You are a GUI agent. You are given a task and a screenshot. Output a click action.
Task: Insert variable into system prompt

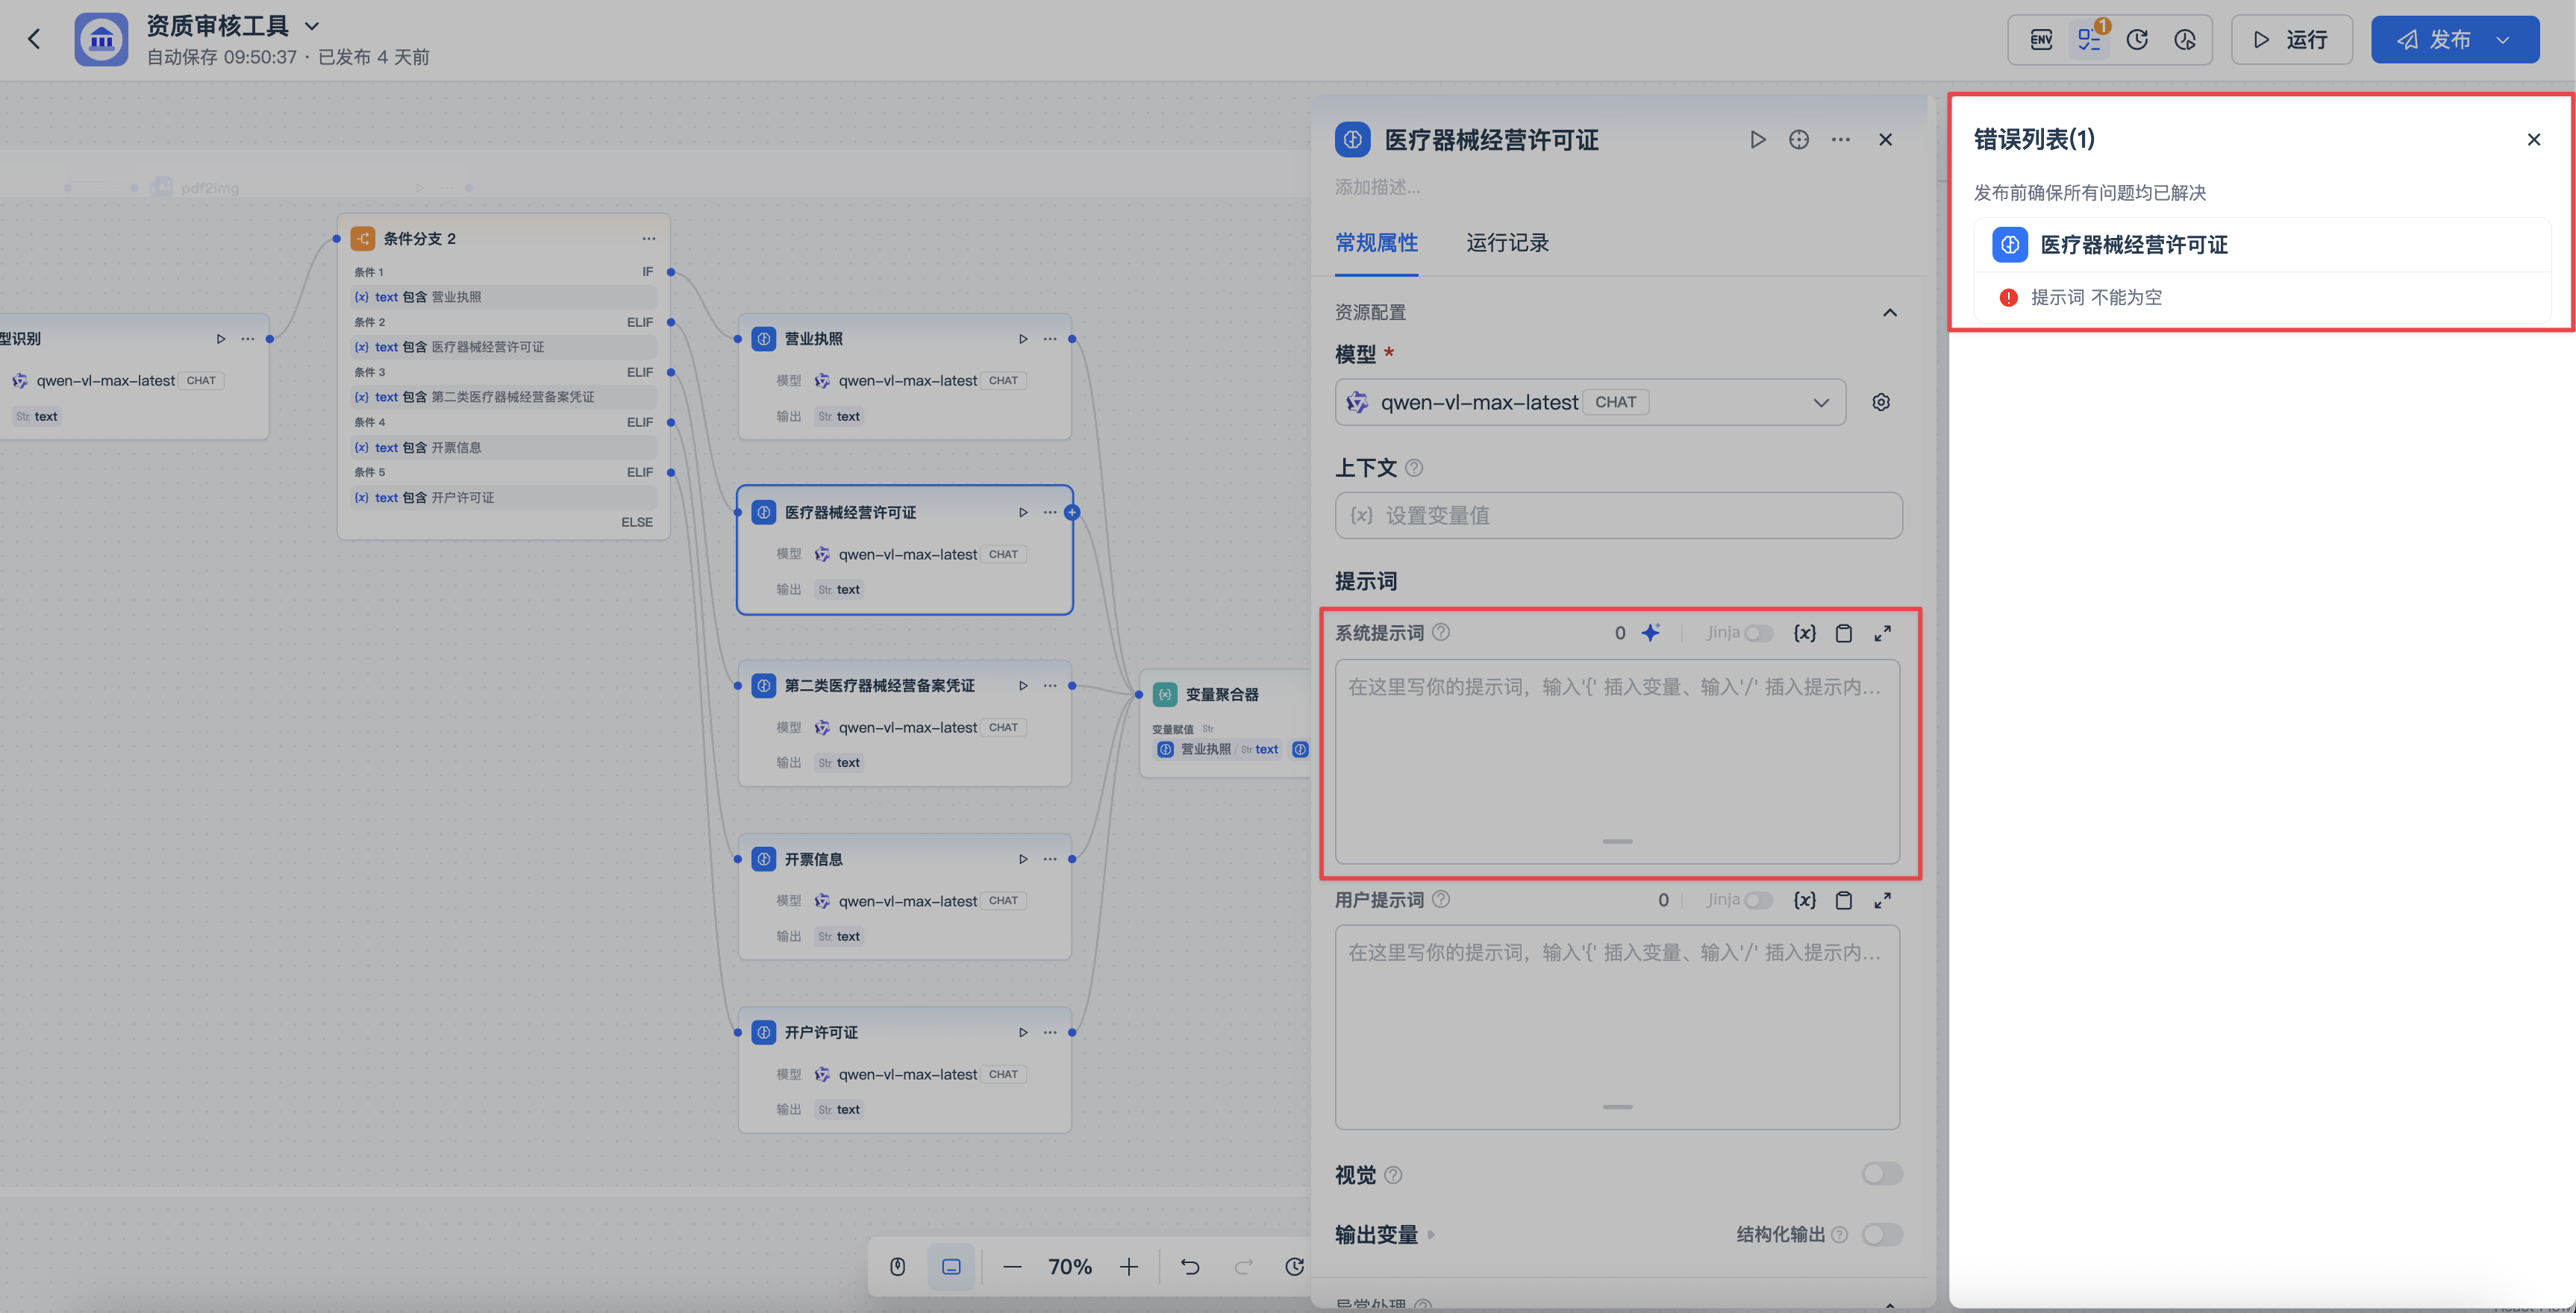1805,633
